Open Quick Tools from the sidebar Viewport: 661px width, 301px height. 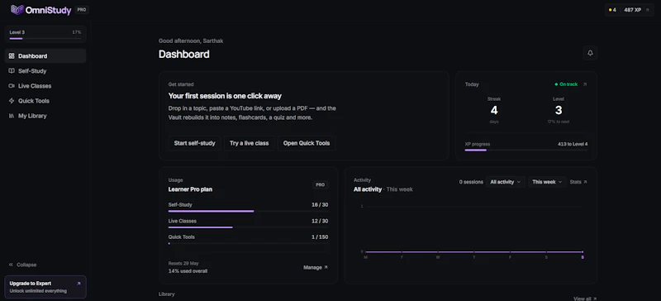[45, 101]
